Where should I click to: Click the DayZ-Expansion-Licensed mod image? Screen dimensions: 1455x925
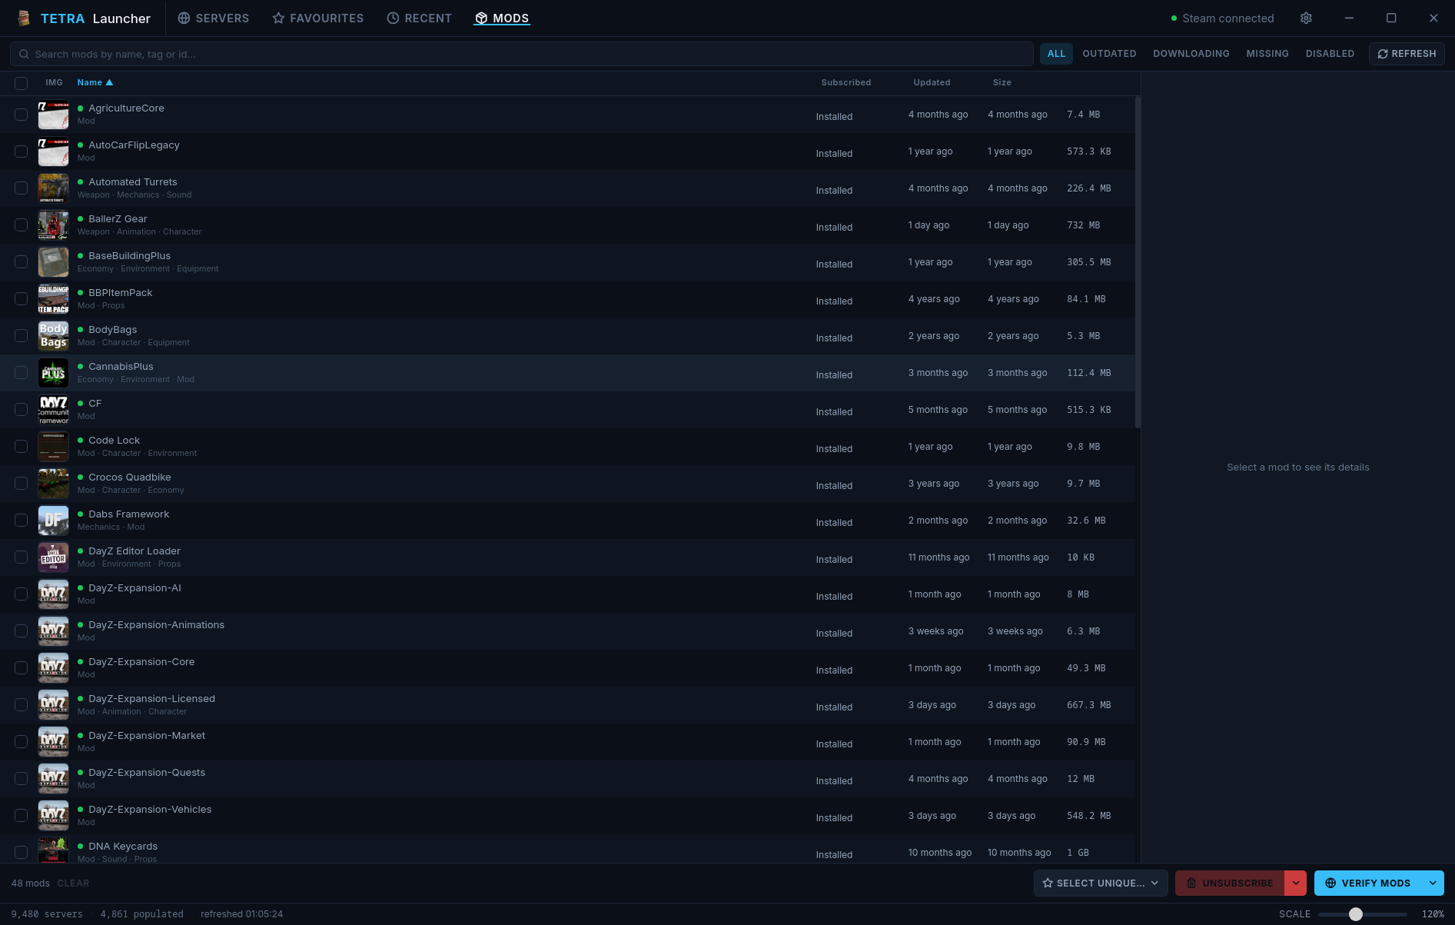click(54, 705)
